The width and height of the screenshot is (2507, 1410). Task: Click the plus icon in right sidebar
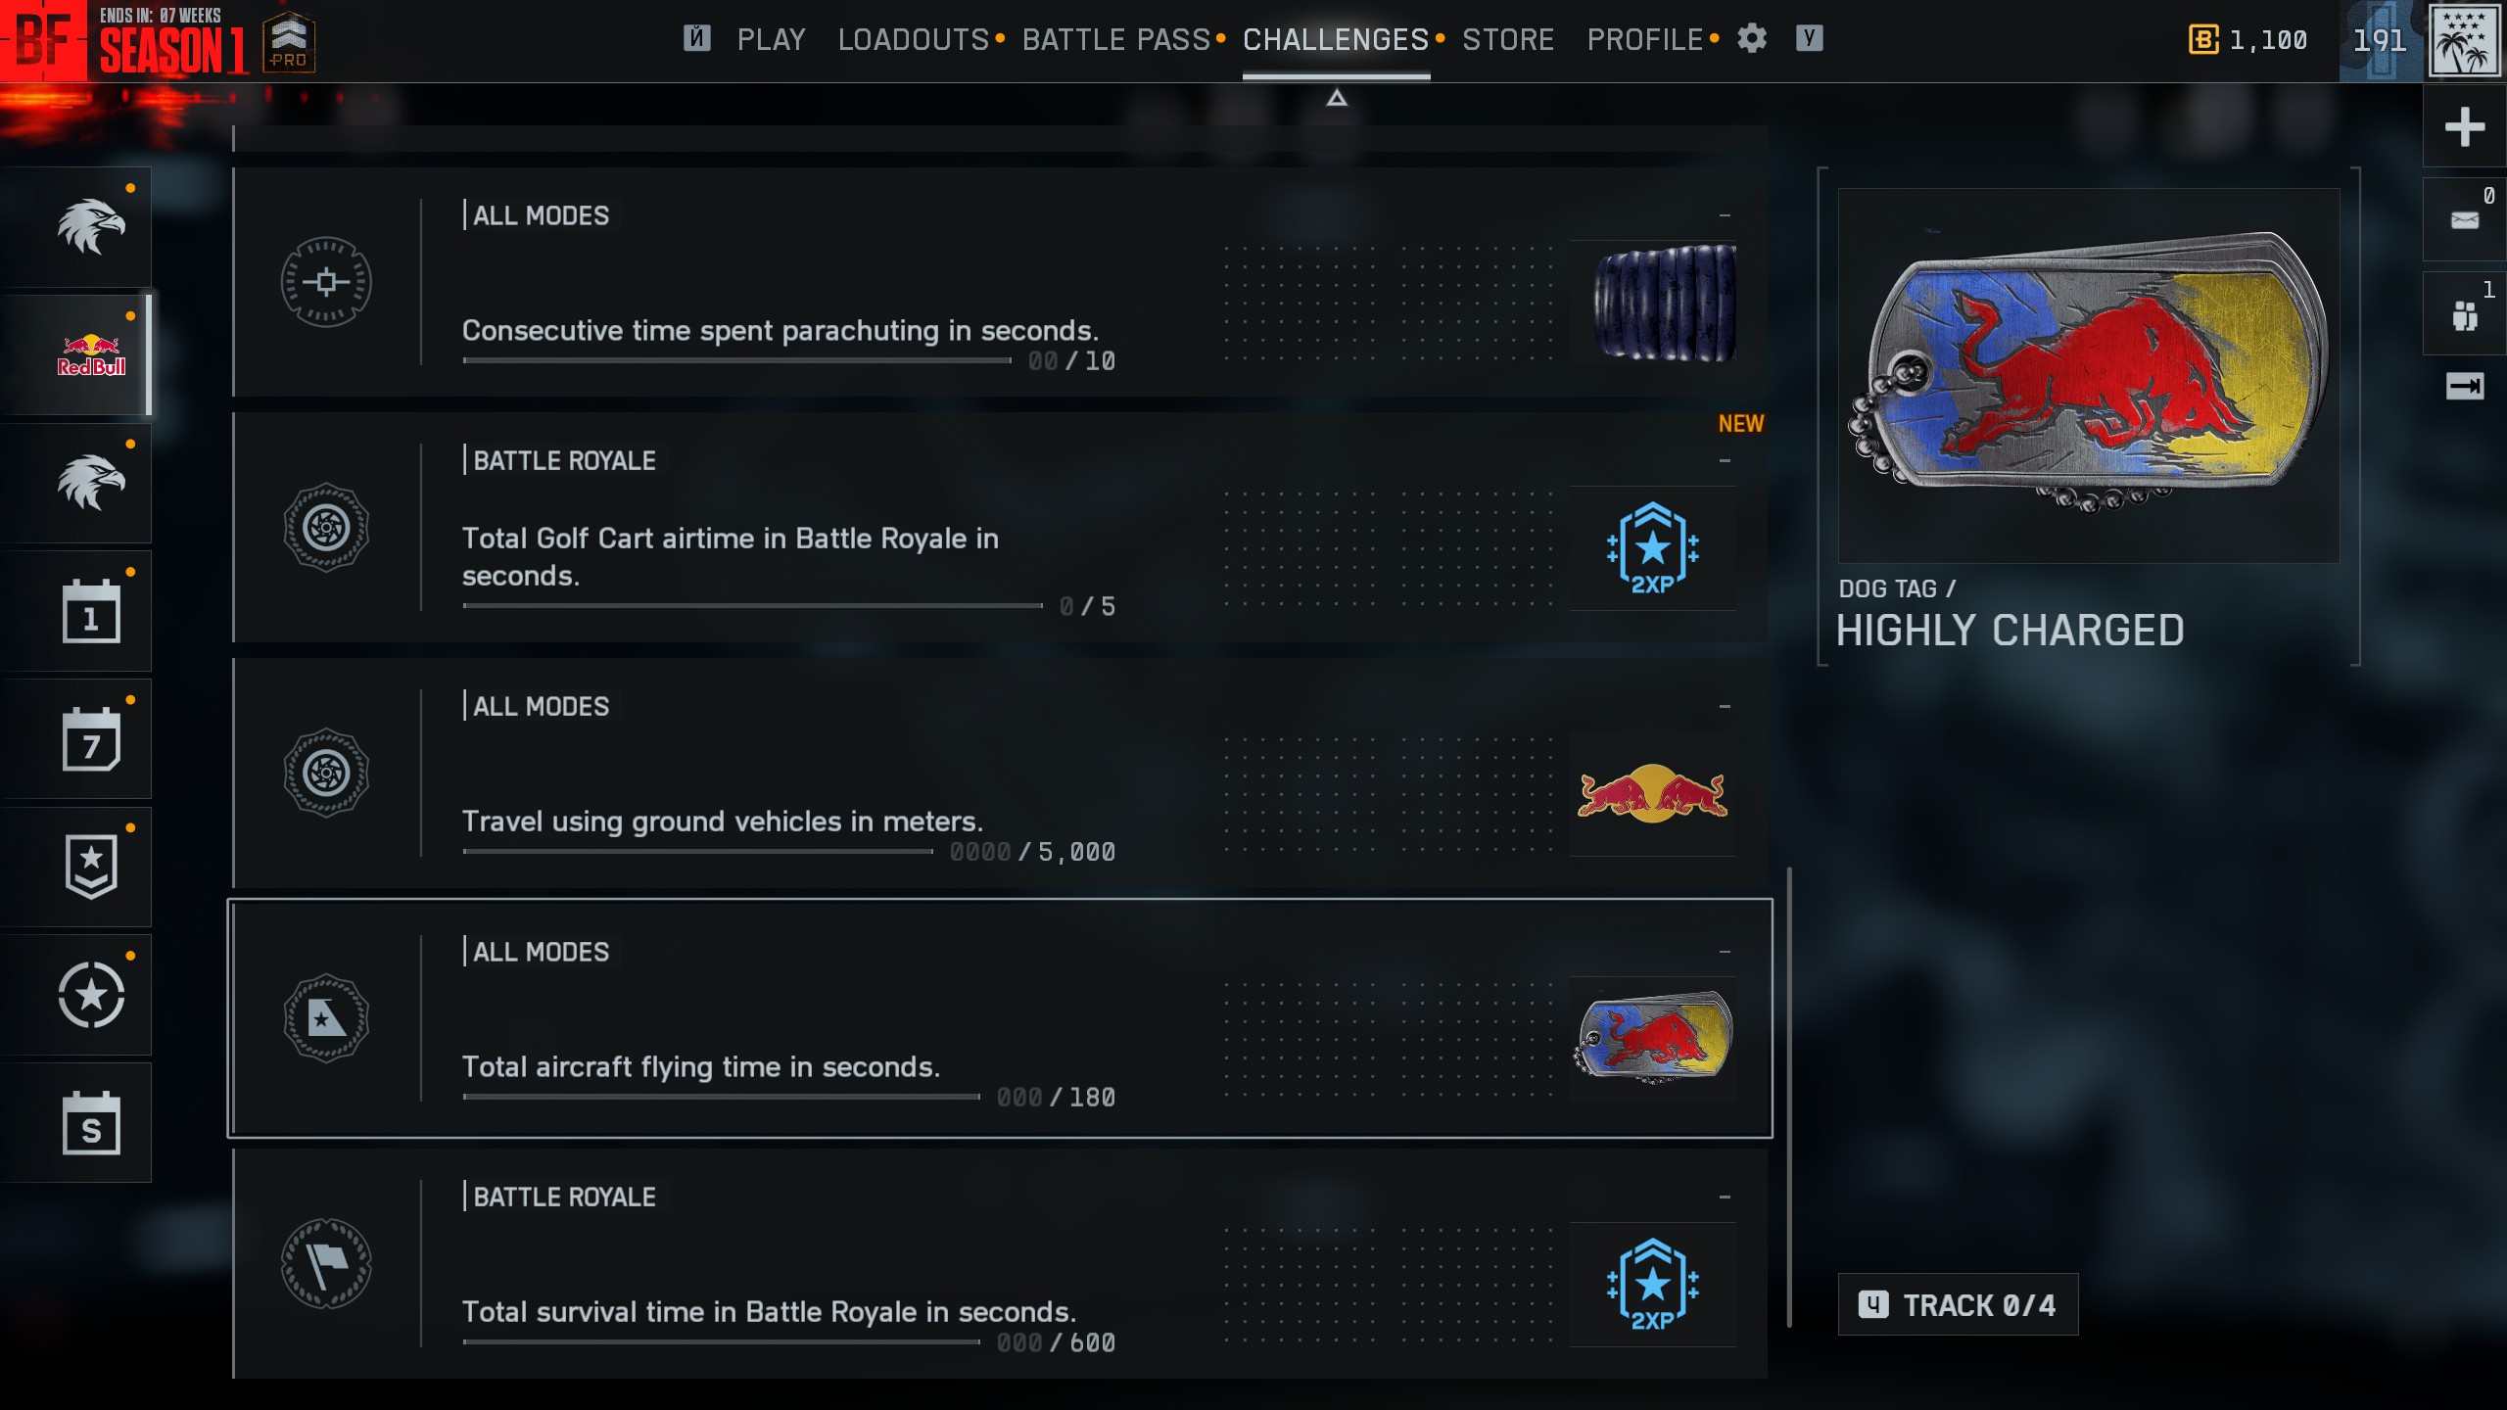[2464, 126]
